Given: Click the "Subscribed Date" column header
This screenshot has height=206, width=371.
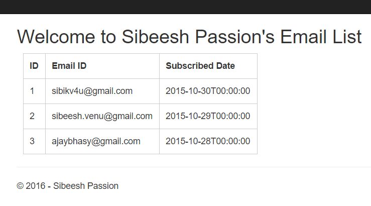Looking at the screenshot, I should coord(200,66).
